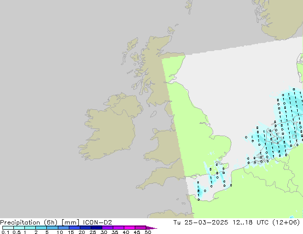This screenshot has height=234, width=303.
Task: Click the '12..18 UTC' time range text
Action: [x=250, y=223]
